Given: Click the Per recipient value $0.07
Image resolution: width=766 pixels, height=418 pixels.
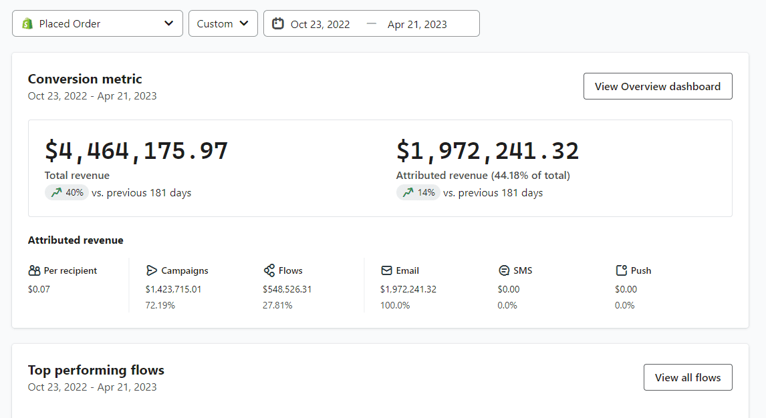Looking at the screenshot, I should [39, 289].
